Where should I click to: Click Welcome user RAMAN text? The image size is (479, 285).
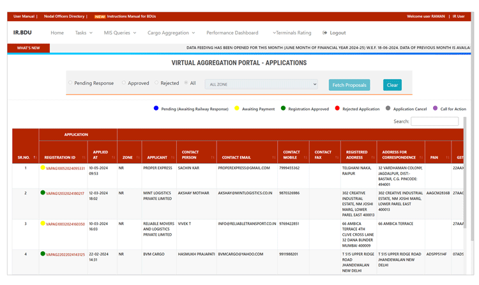(426, 17)
